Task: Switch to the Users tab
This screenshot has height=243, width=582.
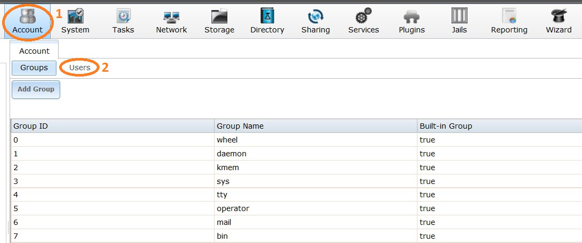Action: pyautogui.click(x=80, y=68)
